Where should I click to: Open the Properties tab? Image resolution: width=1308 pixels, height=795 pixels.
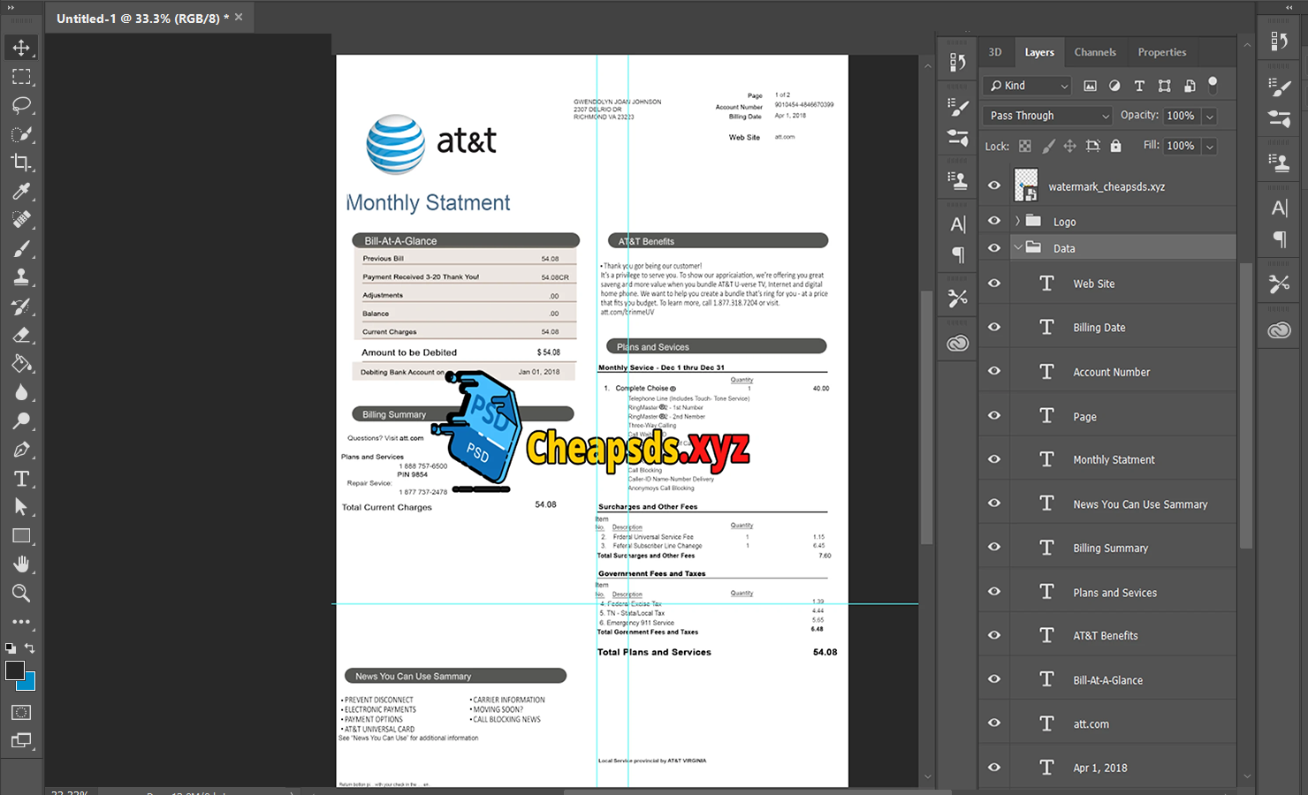pos(1161,52)
